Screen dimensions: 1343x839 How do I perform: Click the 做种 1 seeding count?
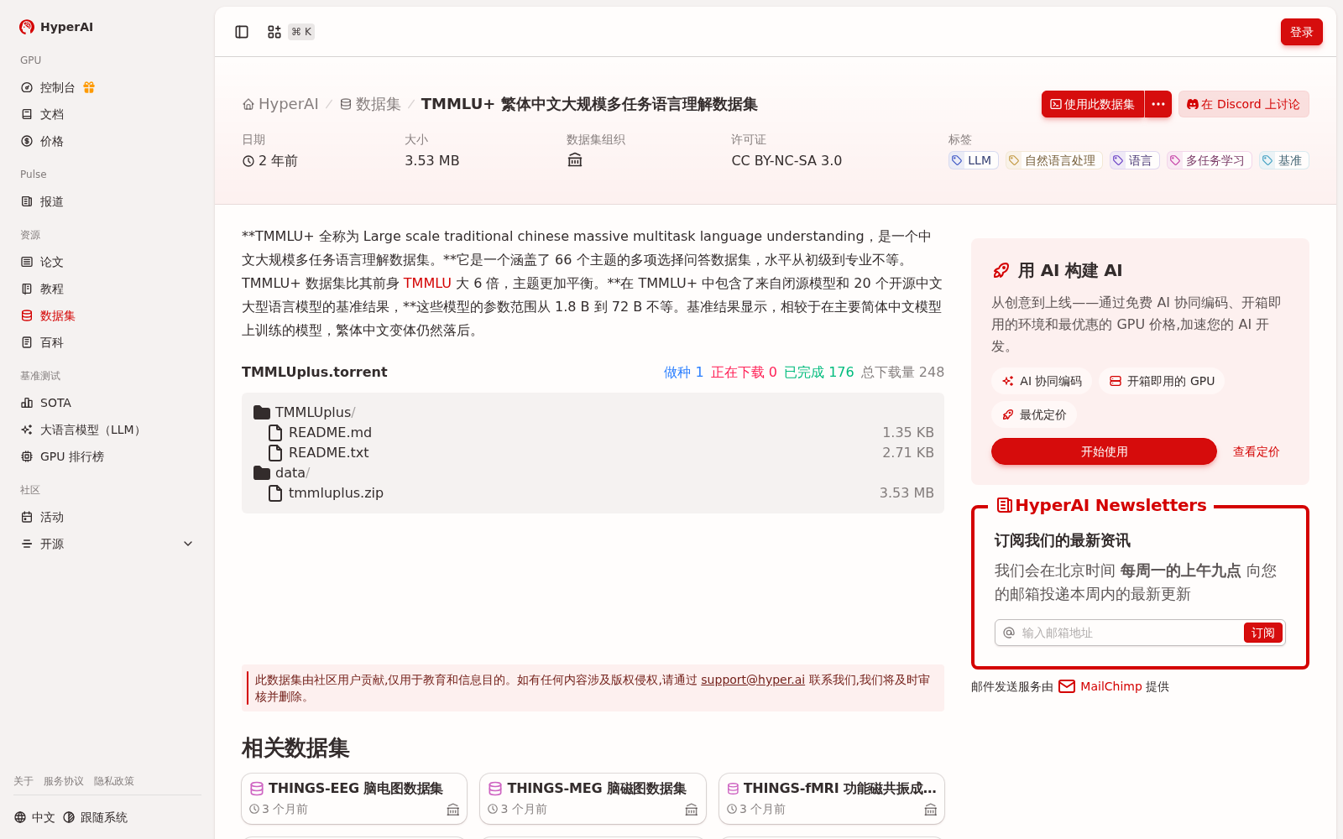tap(684, 372)
